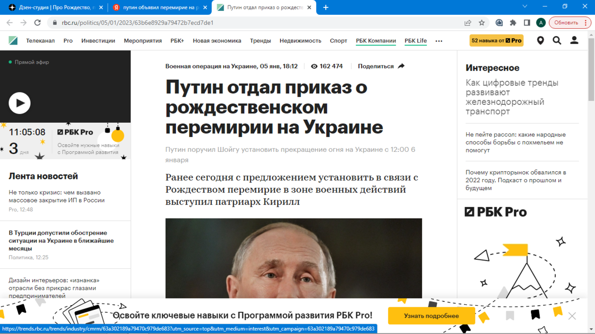Open the user profile icon in header
Image resolution: width=595 pixels, height=334 pixels.
click(574, 41)
